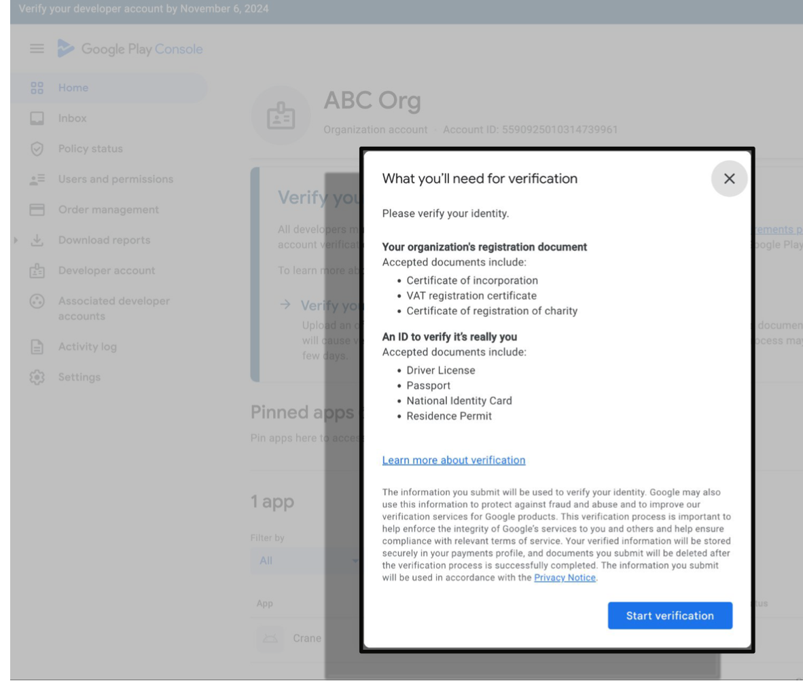
Task: Click the Developer account badge icon
Action: (x=37, y=271)
